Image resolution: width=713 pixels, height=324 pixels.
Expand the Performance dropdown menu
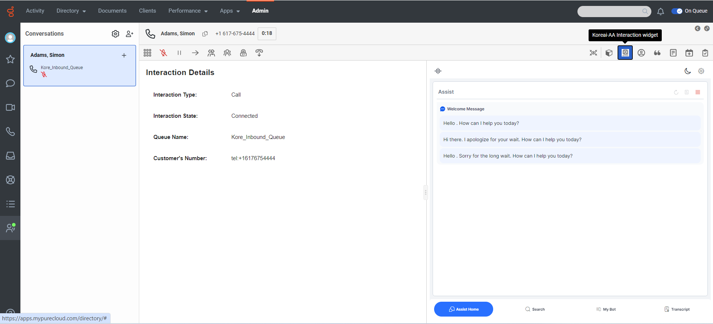pyautogui.click(x=188, y=11)
